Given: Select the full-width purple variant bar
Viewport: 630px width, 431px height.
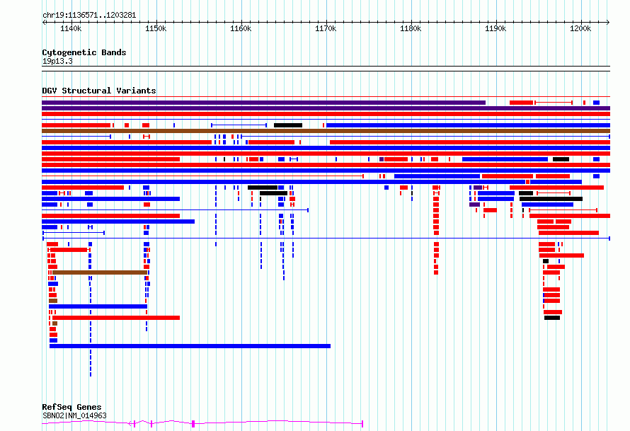Looking at the screenshot, I should click(x=326, y=108).
